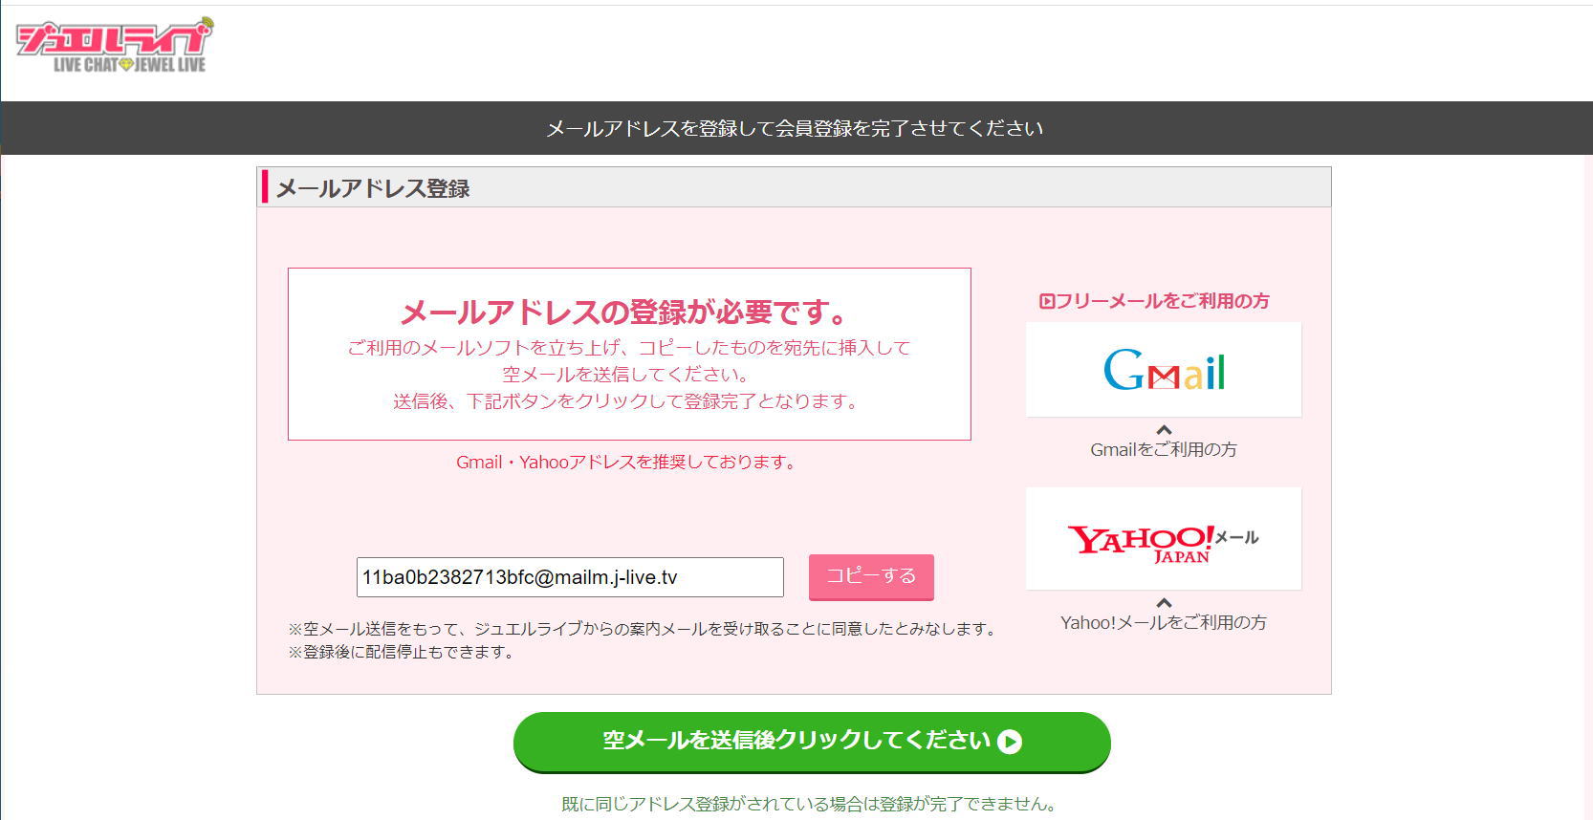Click the メールアドレスの登録が必要です。 heading
Image resolution: width=1593 pixels, height=820 pixels.
tap(623, 313)
